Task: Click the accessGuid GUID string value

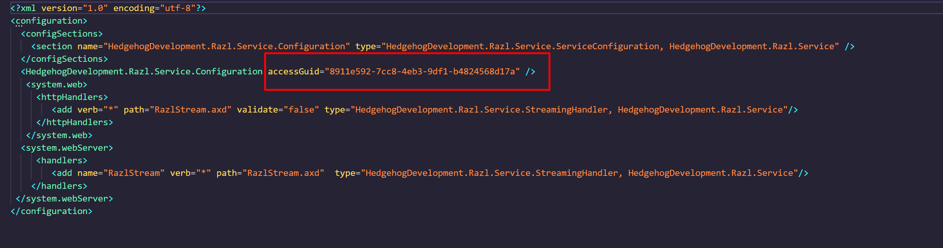Action: [x=422, y=71]
